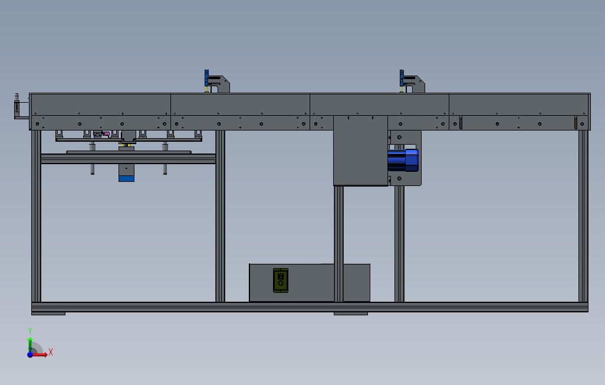
Task: Select the right guide rod of the lift unit
Action: coord(165,169)
